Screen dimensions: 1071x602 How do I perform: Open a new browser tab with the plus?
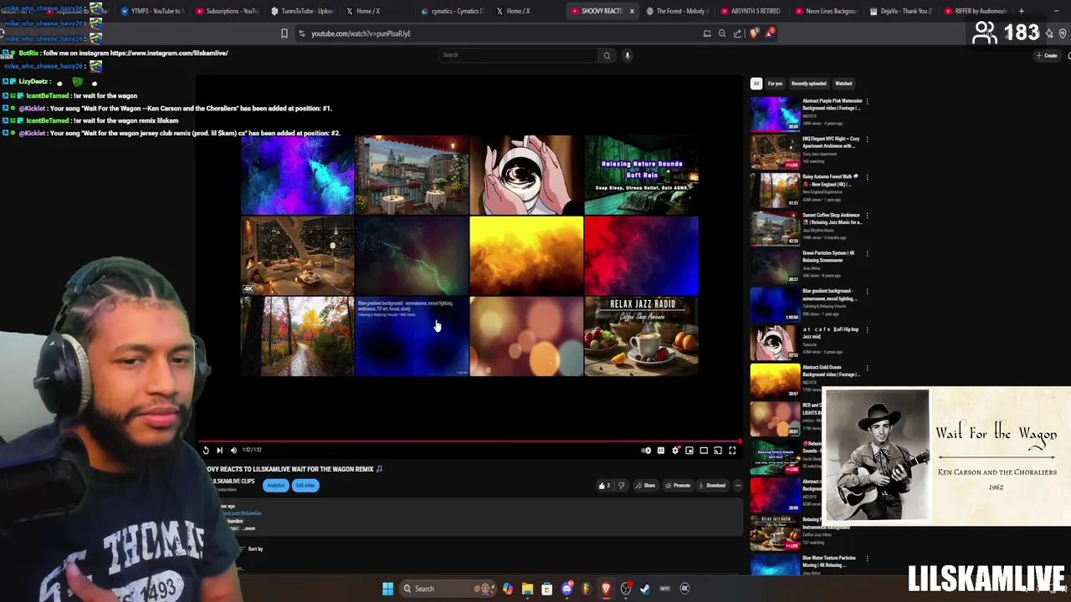click(x=1022, y=11)
